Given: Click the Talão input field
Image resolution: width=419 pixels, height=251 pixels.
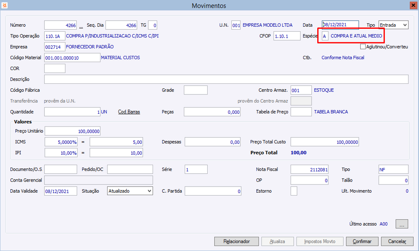Looking at the screenshot, I should click(393, 180).
